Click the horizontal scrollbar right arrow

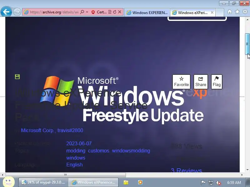(242, 175)
